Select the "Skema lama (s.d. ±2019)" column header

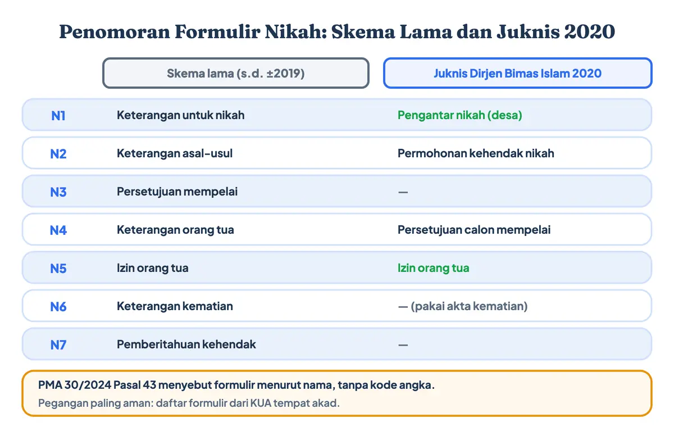pyautogui.click(x=236, y=73)
